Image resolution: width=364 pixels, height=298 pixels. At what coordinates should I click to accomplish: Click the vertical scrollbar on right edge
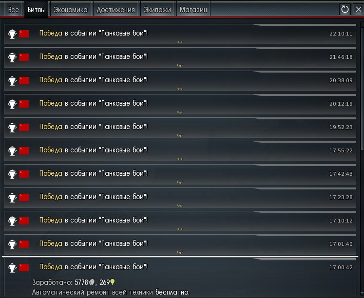(362, 86)
